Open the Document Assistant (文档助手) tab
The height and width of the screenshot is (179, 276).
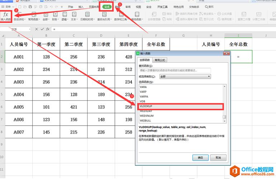(194, 7)
